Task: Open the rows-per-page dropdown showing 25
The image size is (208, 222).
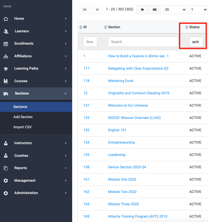Action: pos(175,10)
